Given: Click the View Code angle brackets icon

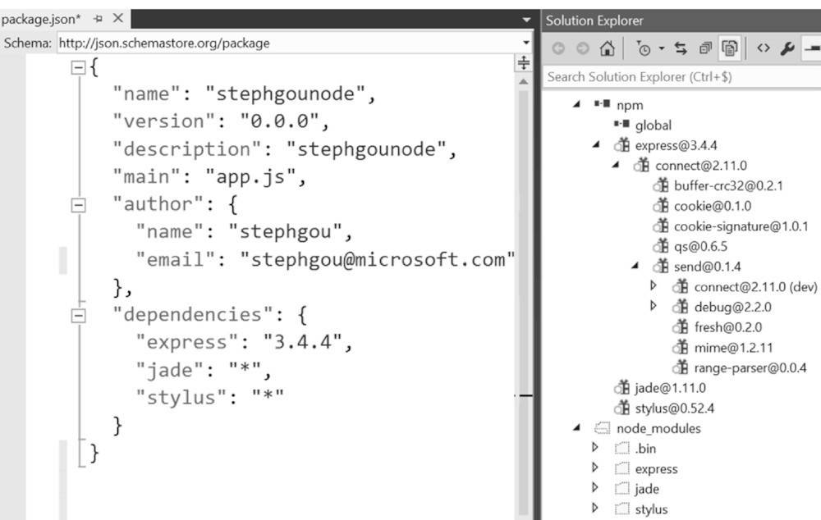Looking at the screenshot, I should (x=763, y=49).
